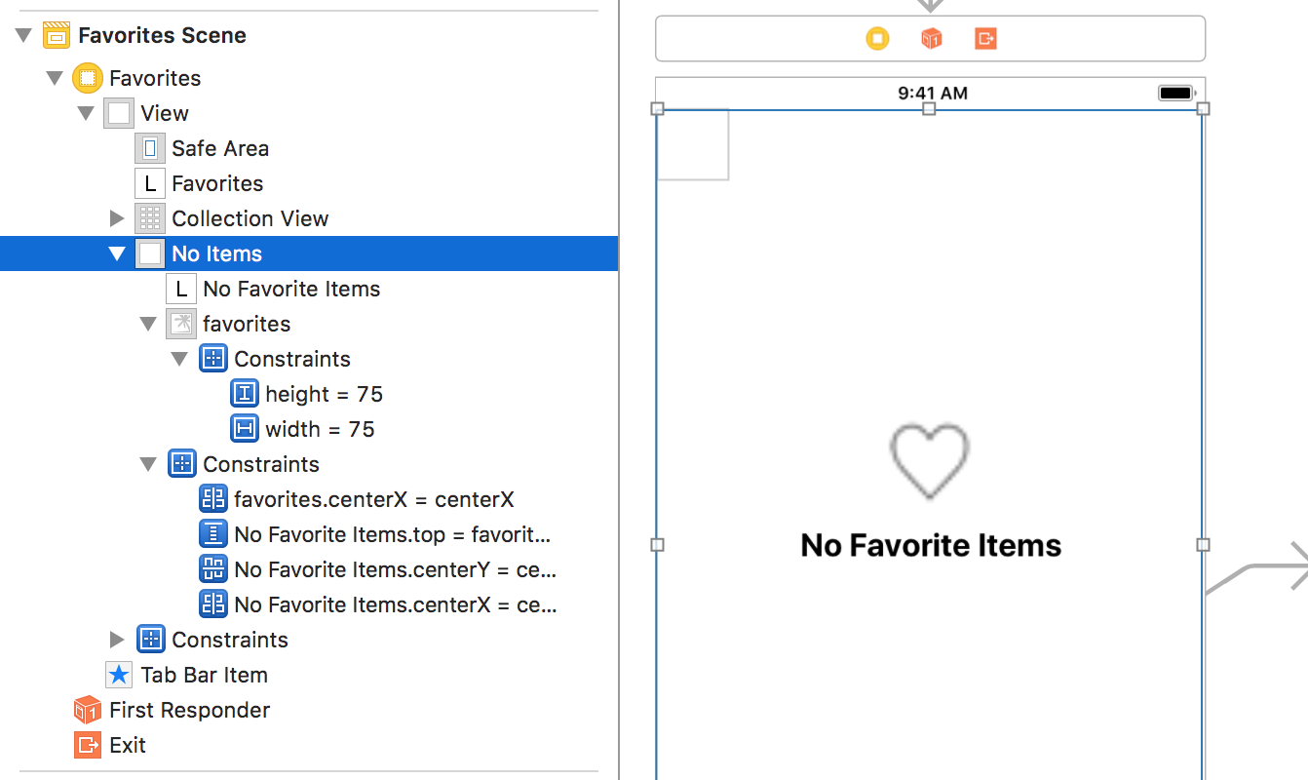Click the favorites image view icon
Screen dimensions: 1308x780
click(x=181, y=324)
